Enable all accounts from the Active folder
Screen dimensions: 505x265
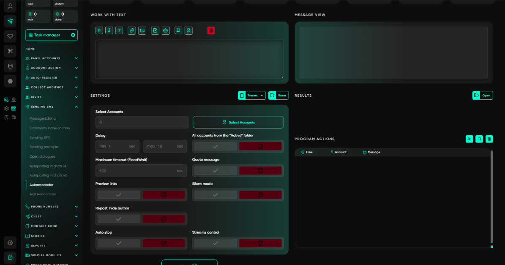click(216, 146)
